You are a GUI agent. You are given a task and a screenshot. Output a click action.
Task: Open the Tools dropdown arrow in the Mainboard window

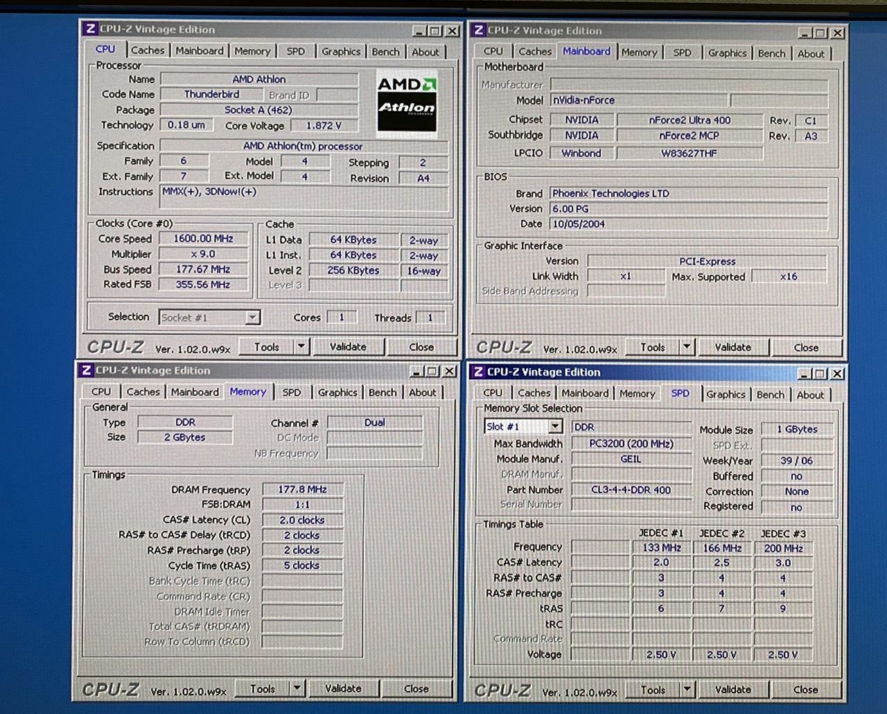tap(687, 347)
